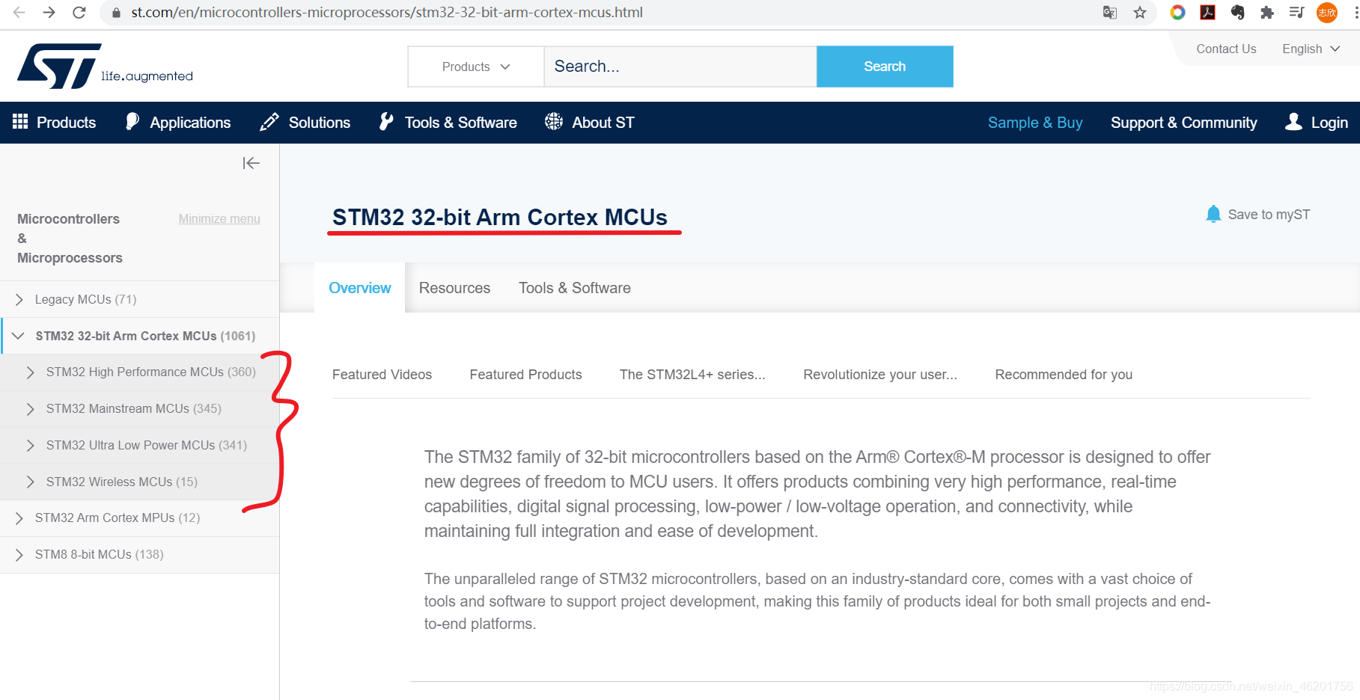The width and height of the screenshot is (1360, 700).
Task: Switch to the Resources tab
Action: tap(454, 288)
